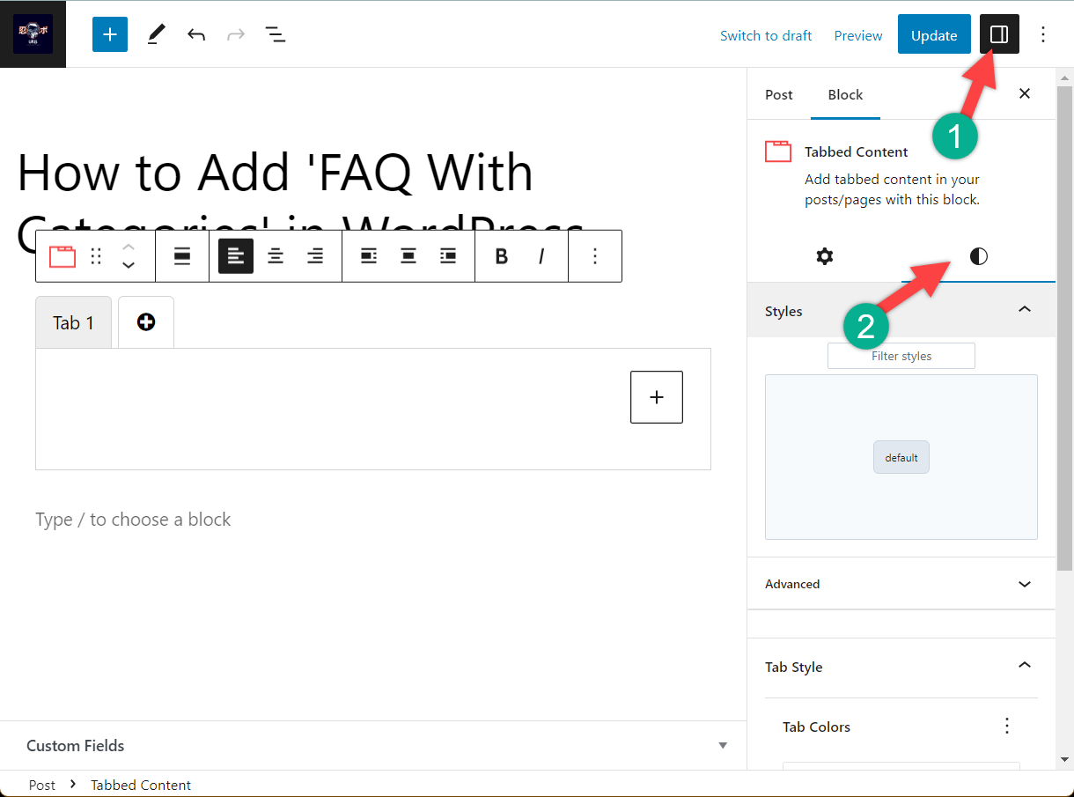Open the document overview list view
This screenshot has width=1074, height=797.
tap(276, 35)
